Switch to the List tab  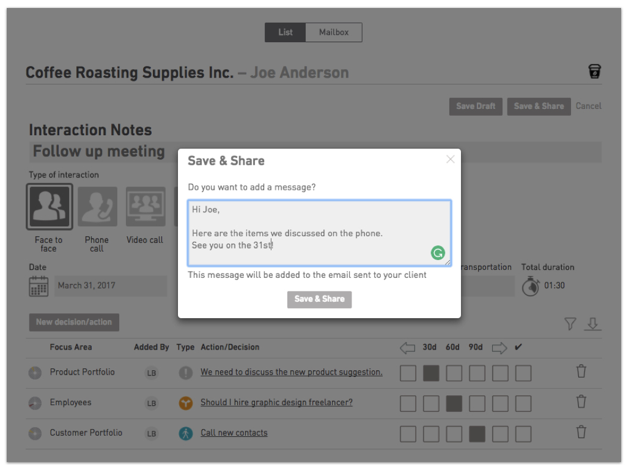(285, 32)
